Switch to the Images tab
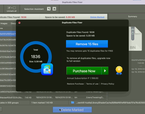The height and width of the screenshot is (114, 145). 4,24
